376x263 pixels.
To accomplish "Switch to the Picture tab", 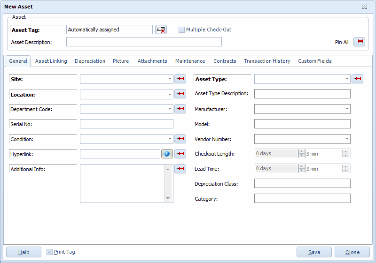I will point(121,61).
